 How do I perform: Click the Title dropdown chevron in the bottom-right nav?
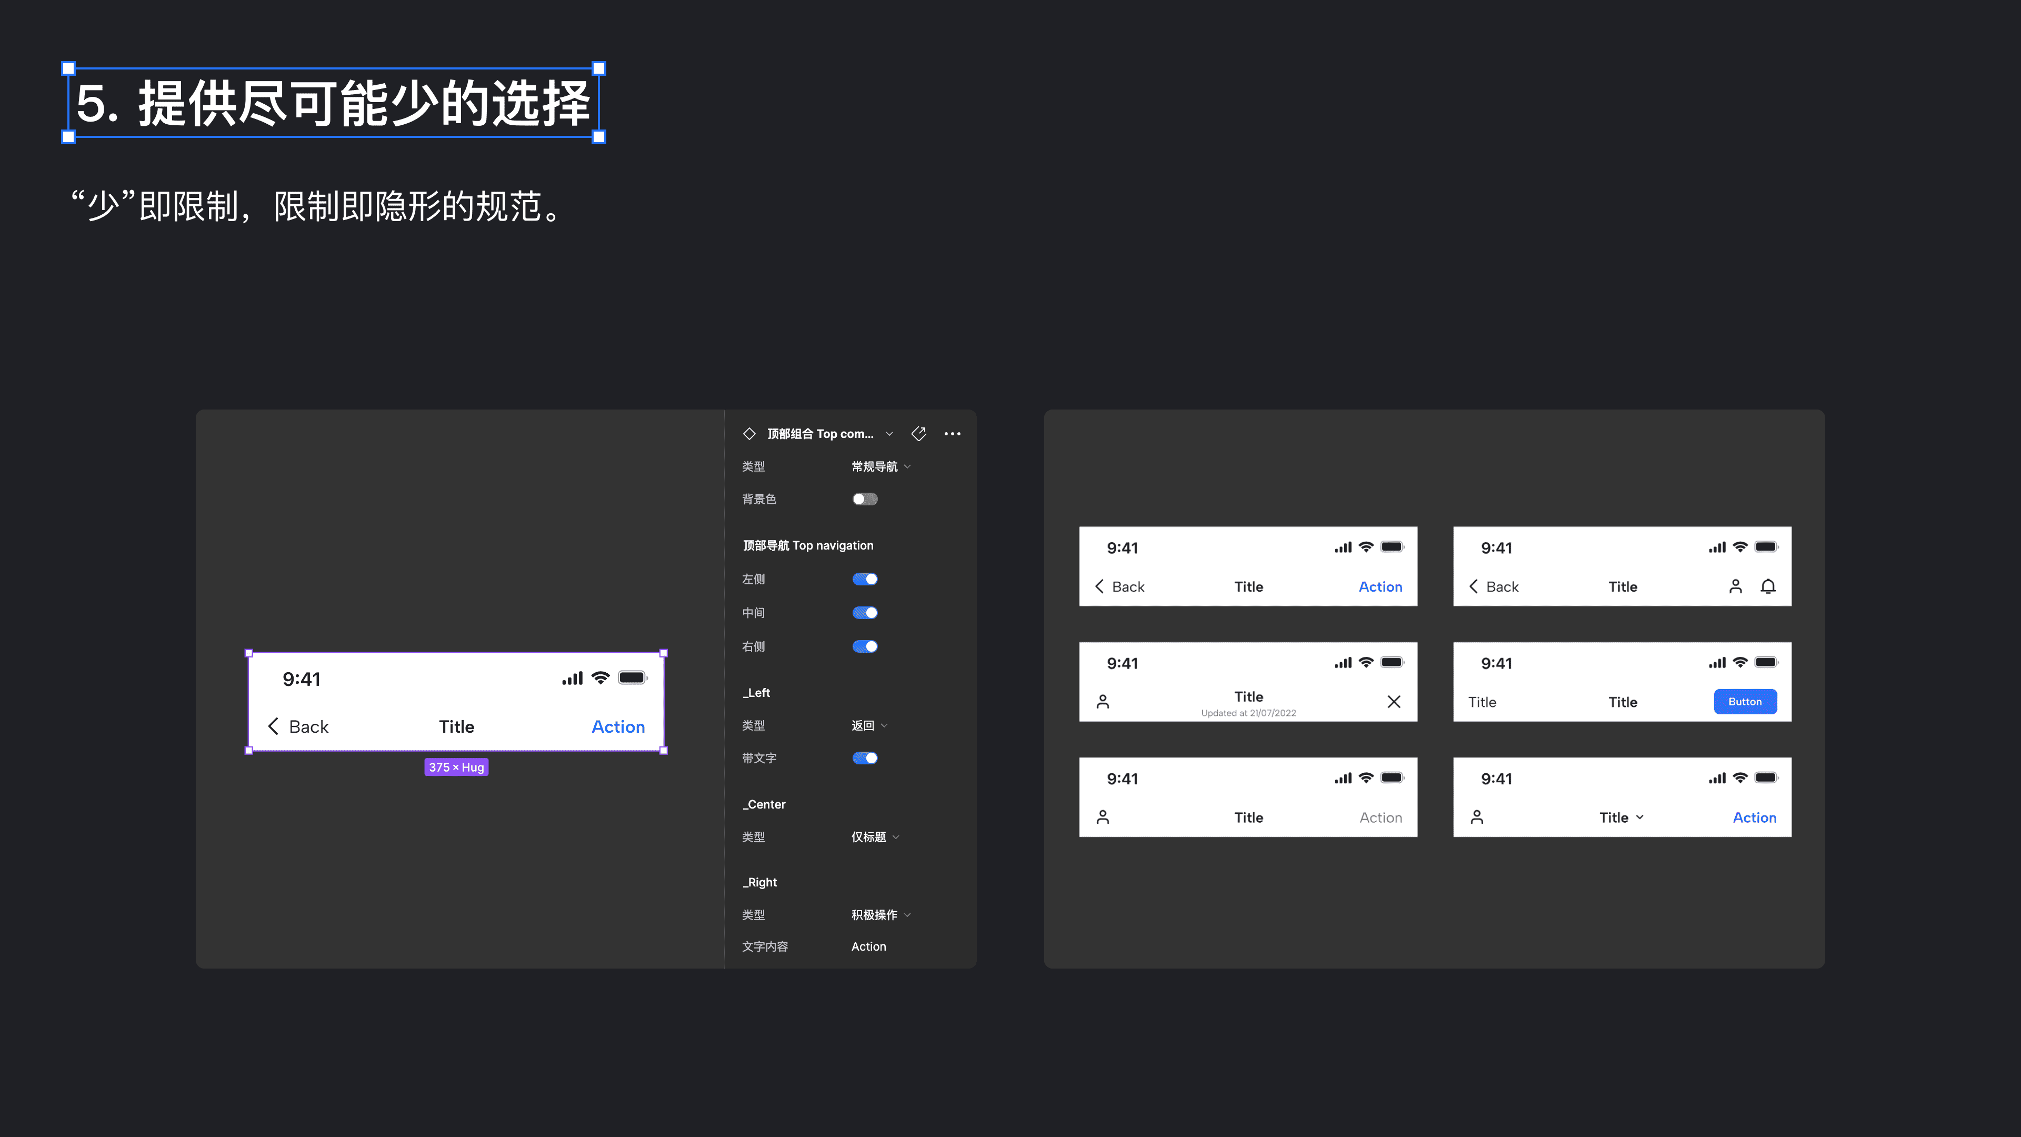[x=1640, y=817]
